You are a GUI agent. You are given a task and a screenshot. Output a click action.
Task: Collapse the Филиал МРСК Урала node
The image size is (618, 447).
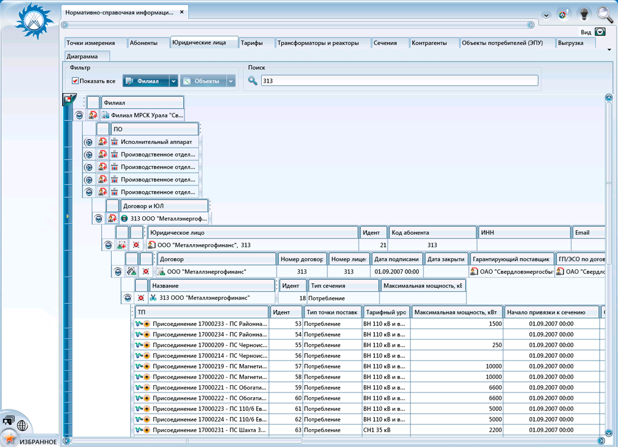[79, 115]
